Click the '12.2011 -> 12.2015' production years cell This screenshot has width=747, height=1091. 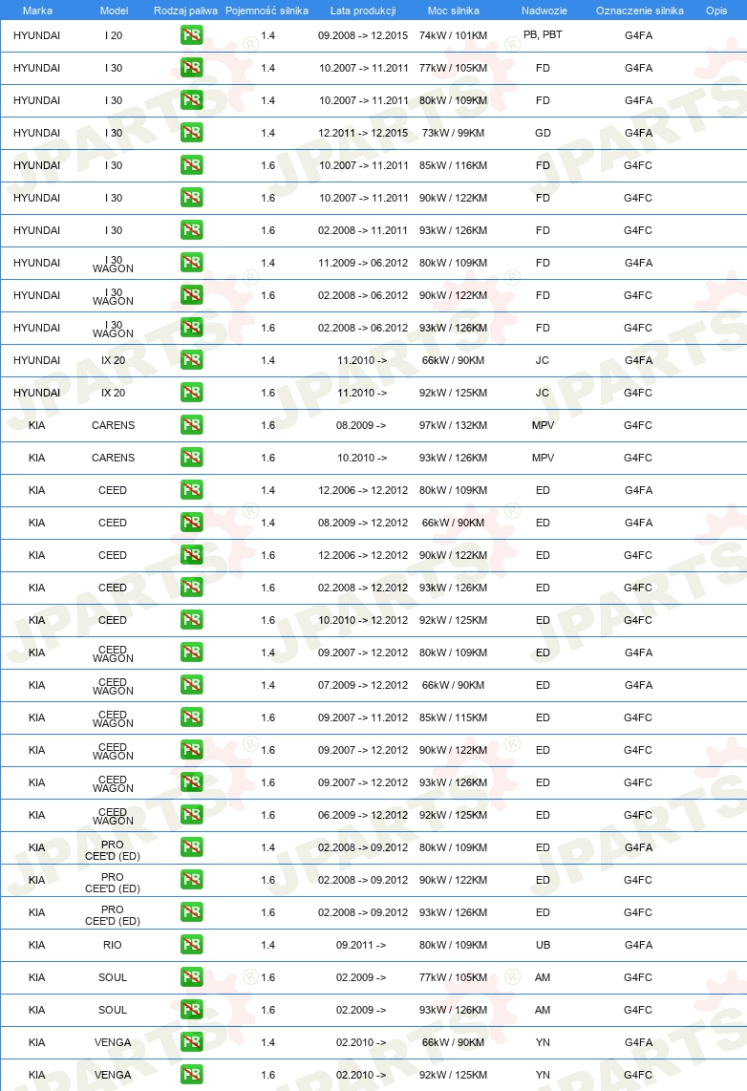pyautogui.click(x=363, y=133)
